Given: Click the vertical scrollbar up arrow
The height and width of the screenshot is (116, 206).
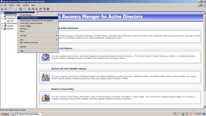Looking at the screenshot, I should coord(204,13).
